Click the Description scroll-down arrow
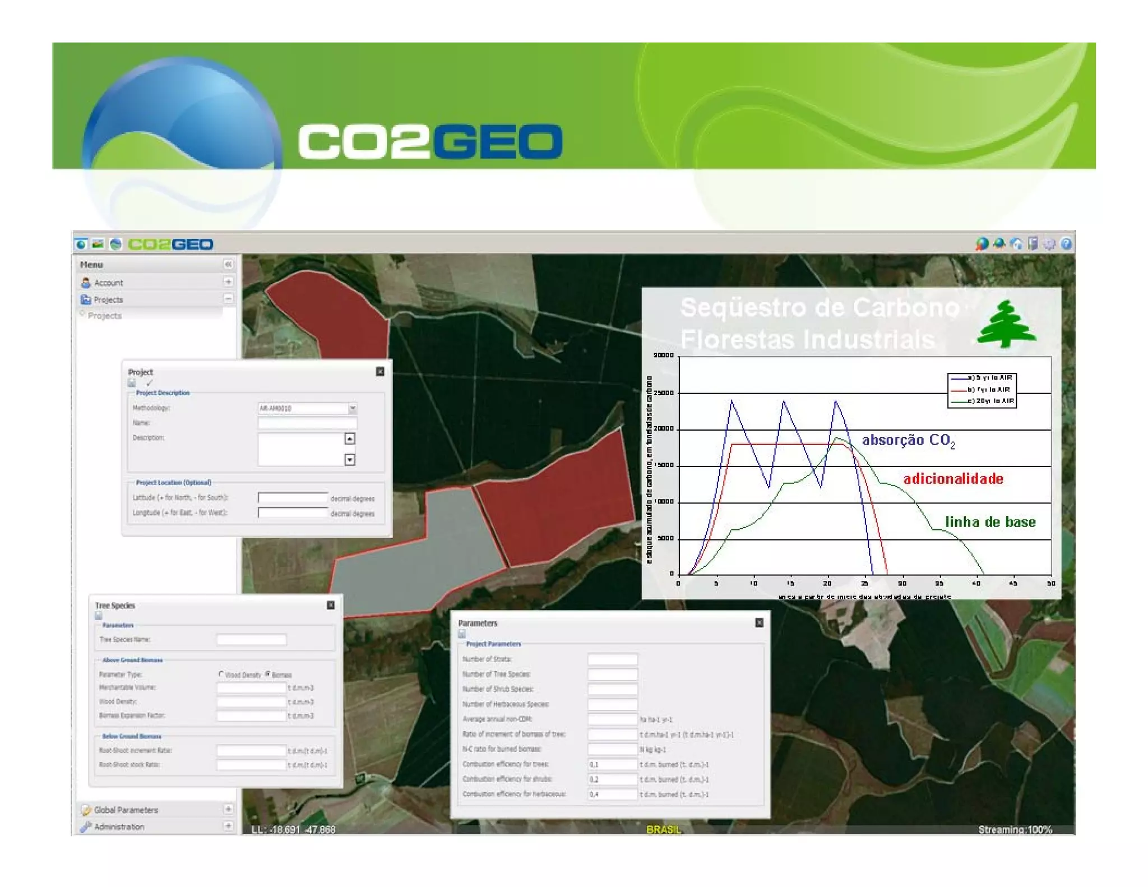 pyautogui.click(x=350, y=460)
